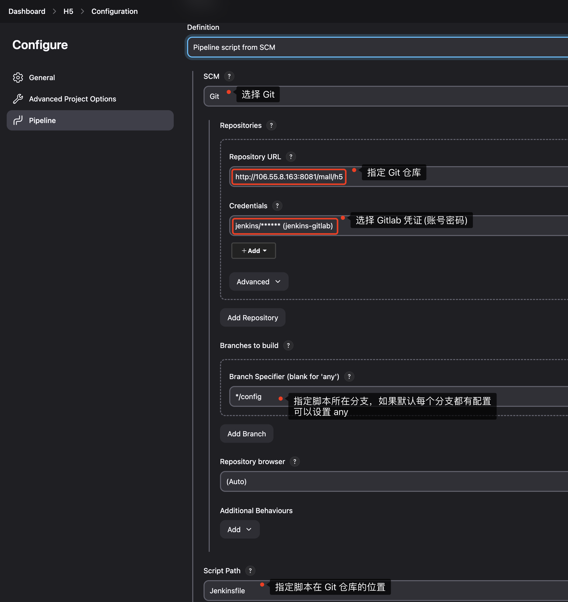
Task: Open Advanced Project Options in the sidebar
Action: [72, 99]
